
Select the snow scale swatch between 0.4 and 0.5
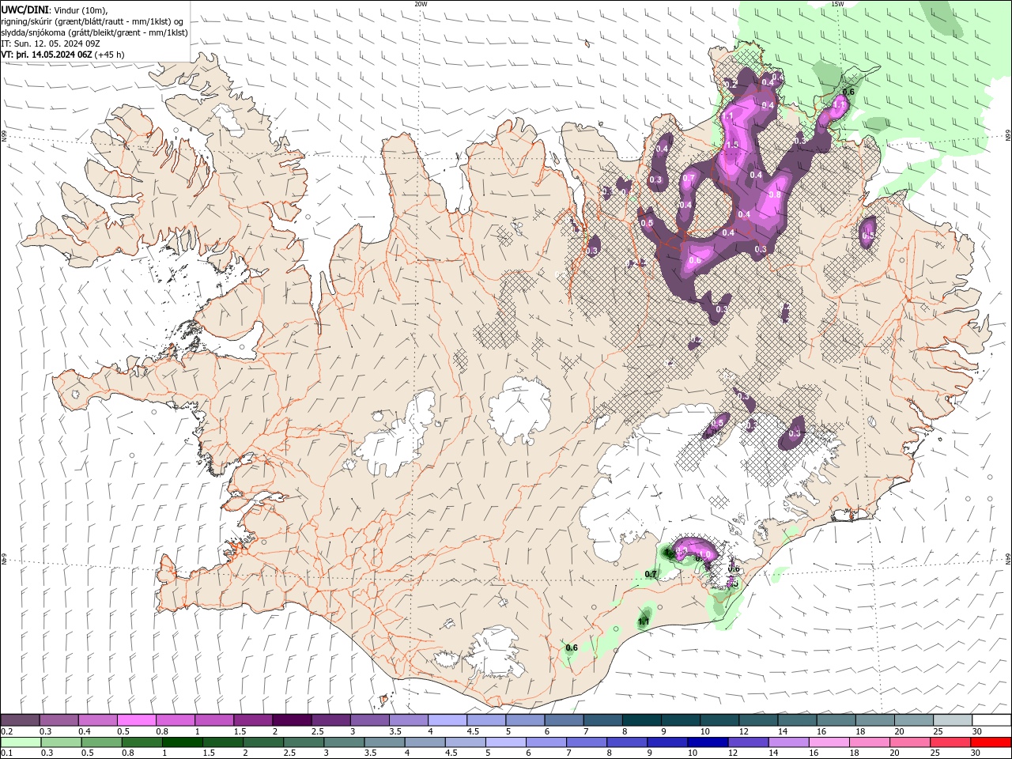pos(97,719)
